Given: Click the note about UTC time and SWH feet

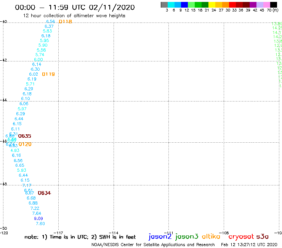Looking at the screenshot, I should (80, 237).
